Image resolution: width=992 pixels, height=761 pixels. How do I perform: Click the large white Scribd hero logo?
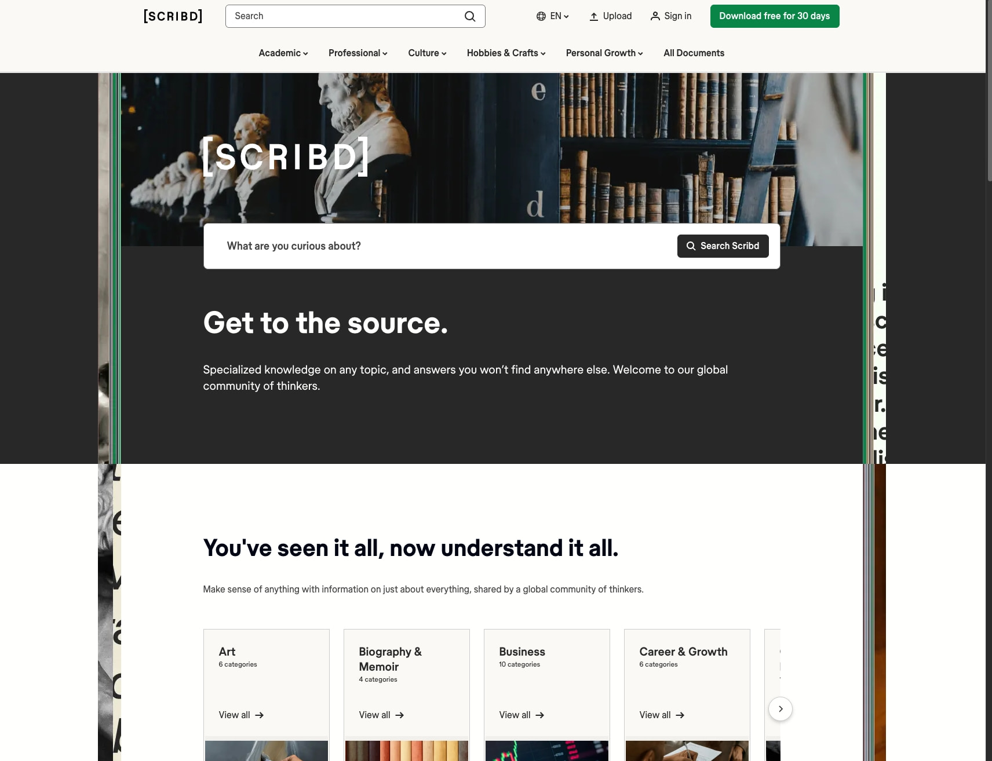[286, 156]
